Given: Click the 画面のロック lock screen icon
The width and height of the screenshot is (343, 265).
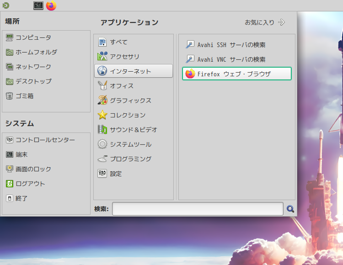Looking at the screenshot, I should point(10,169).
